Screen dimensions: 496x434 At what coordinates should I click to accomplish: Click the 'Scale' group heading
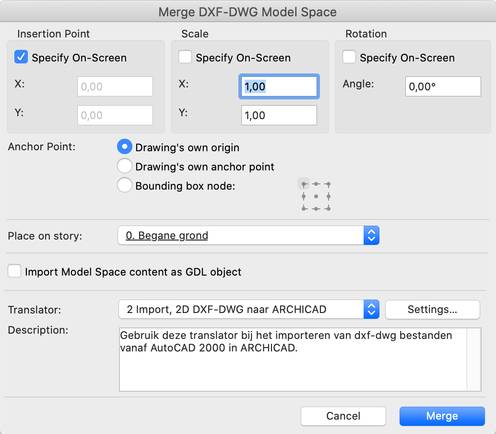click(x=195, y=34)
